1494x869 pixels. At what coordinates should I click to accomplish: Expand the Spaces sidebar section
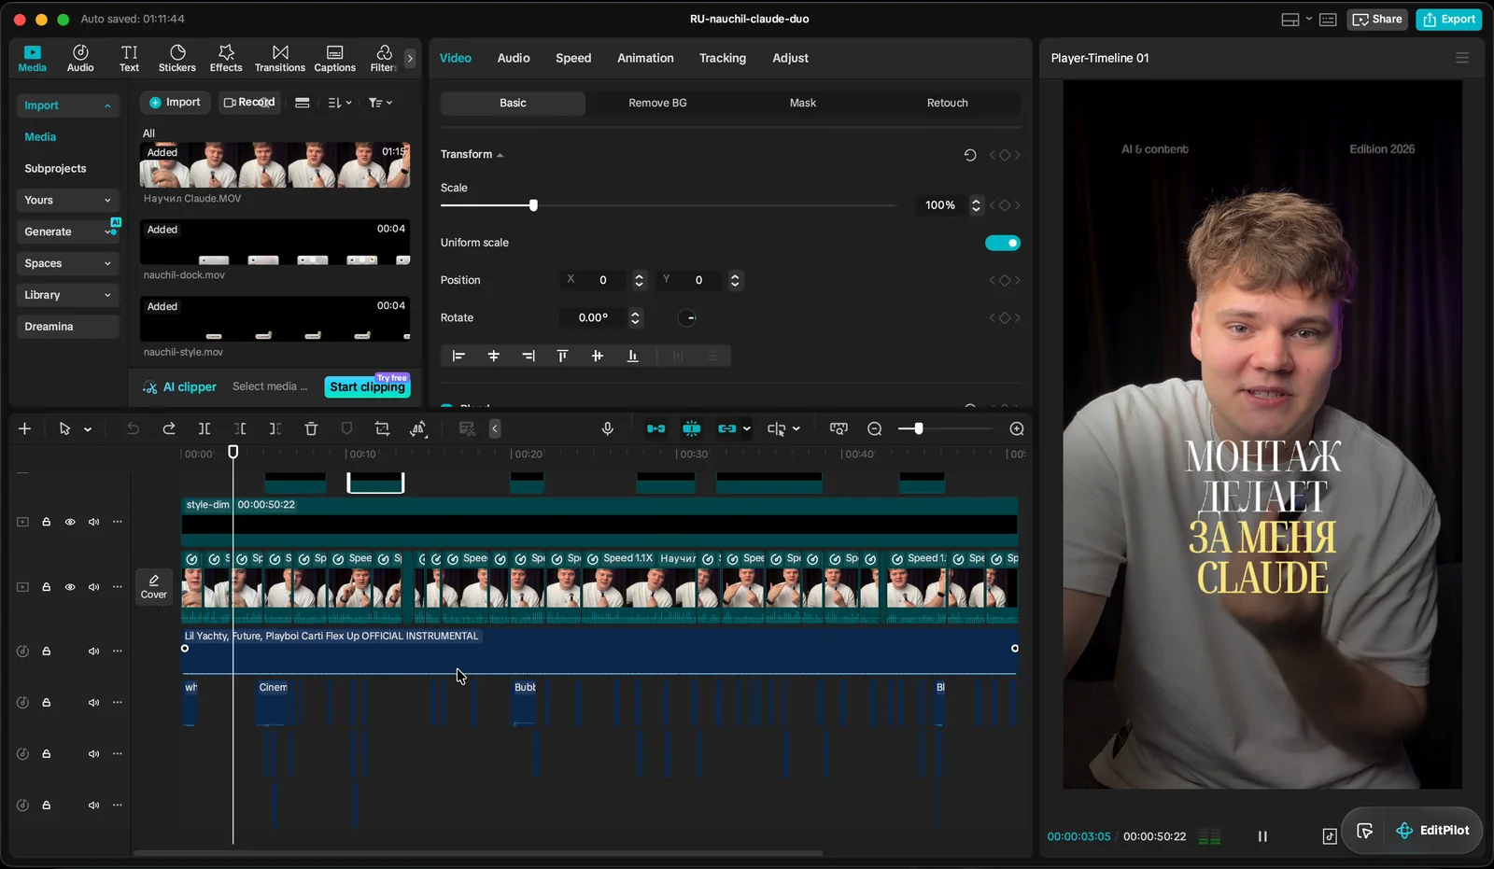tap(67, 263)
